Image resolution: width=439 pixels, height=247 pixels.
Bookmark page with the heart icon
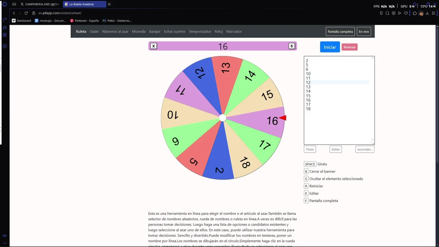click(x=406, y=13)
